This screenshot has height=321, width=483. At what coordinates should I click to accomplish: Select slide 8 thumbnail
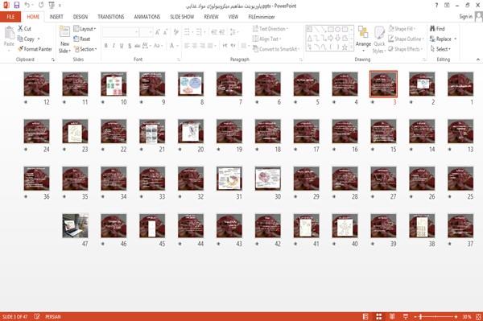pos(191,84)
